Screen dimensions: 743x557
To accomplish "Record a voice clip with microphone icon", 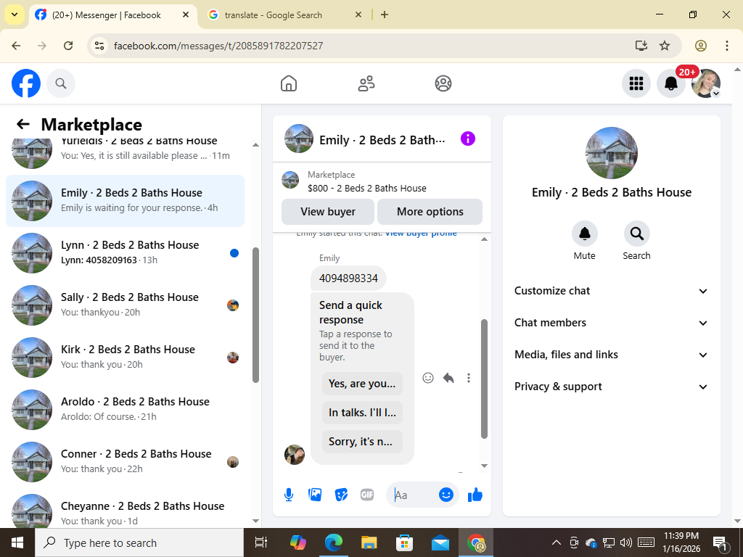I will pyautogui.click(x=289, y=495).
